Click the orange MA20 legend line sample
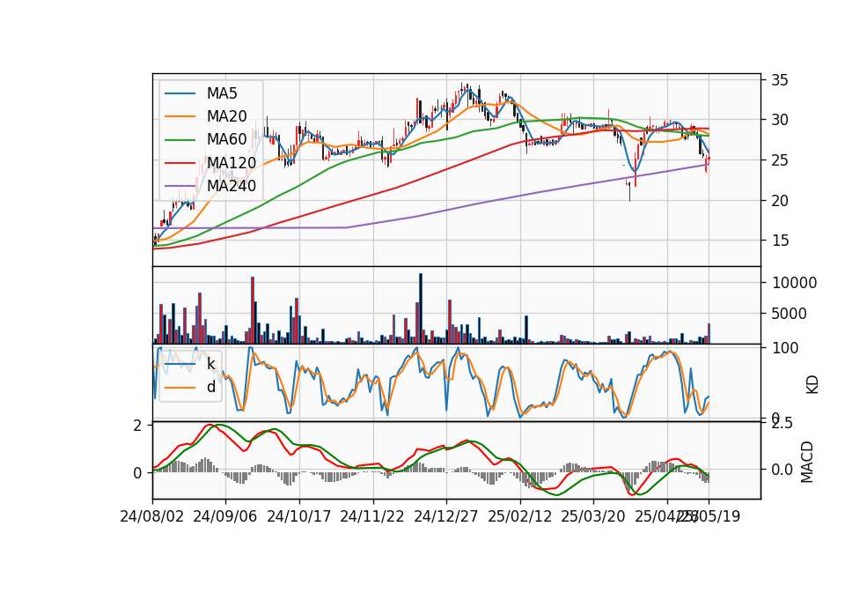 pyautogui.click(x=180, y=116)
